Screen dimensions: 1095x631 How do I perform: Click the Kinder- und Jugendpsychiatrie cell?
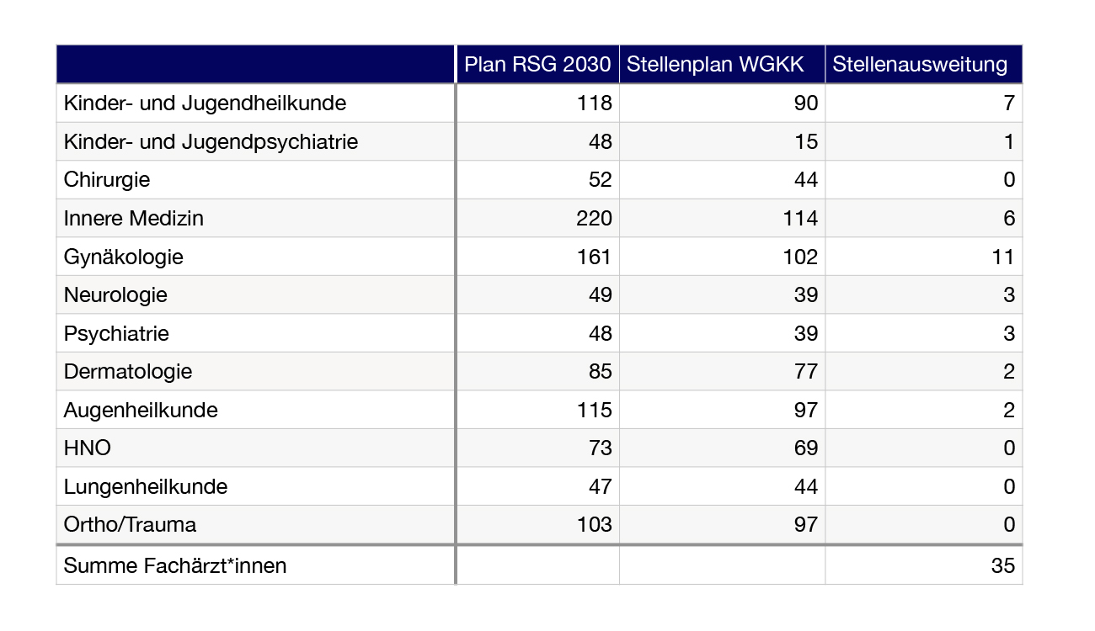coord(211,141)
